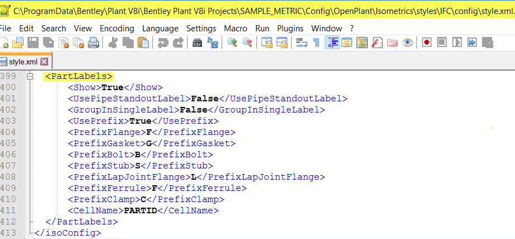Run macro multiple times icon
Viewport: 515px width, 239px height.
472,43
